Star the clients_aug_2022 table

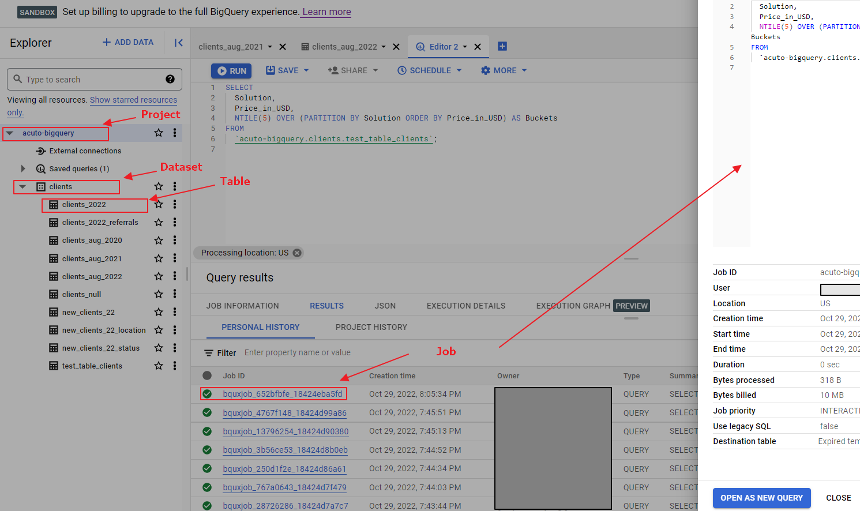click(159, 276)
